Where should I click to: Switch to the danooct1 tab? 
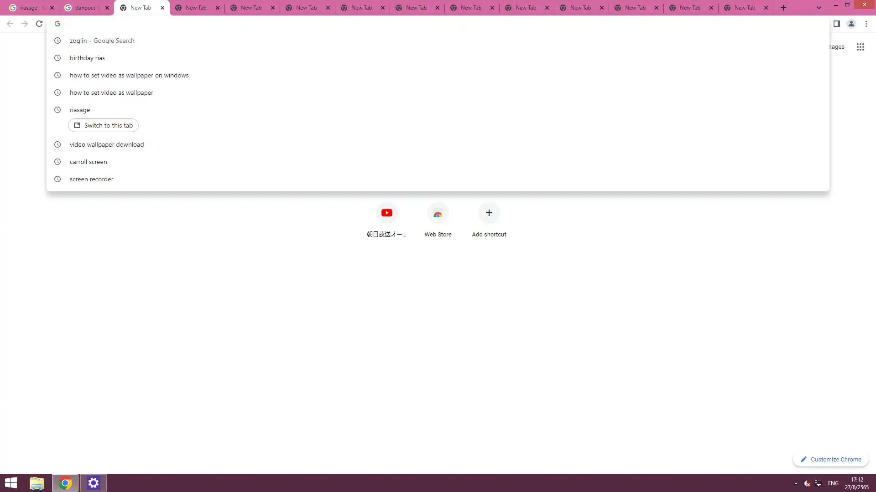(x=86, y=8)
